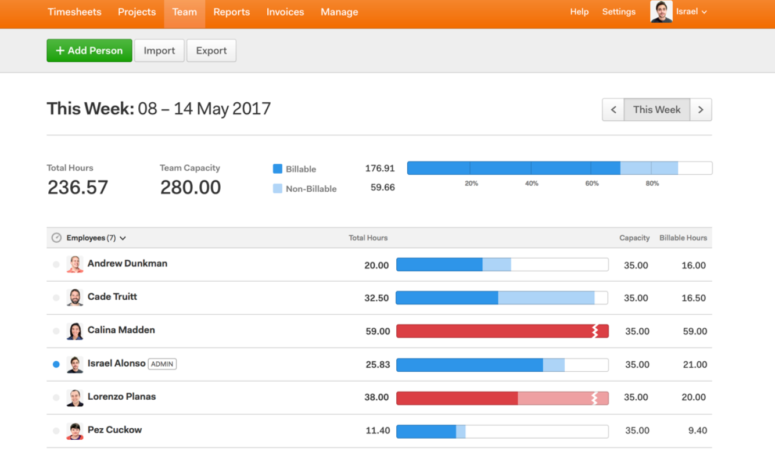Click Israel's profile avatar in header
Viewport: 775px width, 470px height.
coord(661,12)
